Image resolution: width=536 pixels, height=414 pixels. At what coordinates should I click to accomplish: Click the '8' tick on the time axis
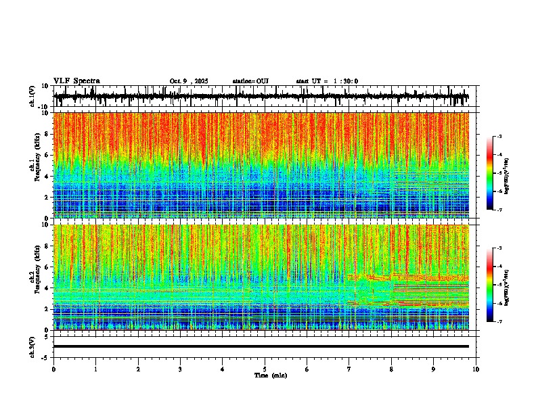click(x=391, y=369)
